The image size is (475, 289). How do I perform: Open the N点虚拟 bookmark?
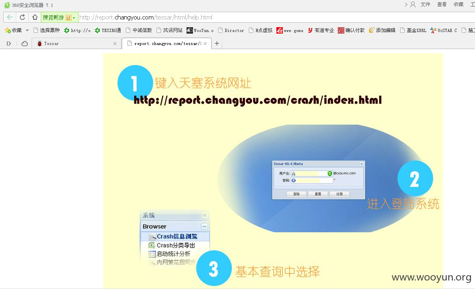coord(261,30)
